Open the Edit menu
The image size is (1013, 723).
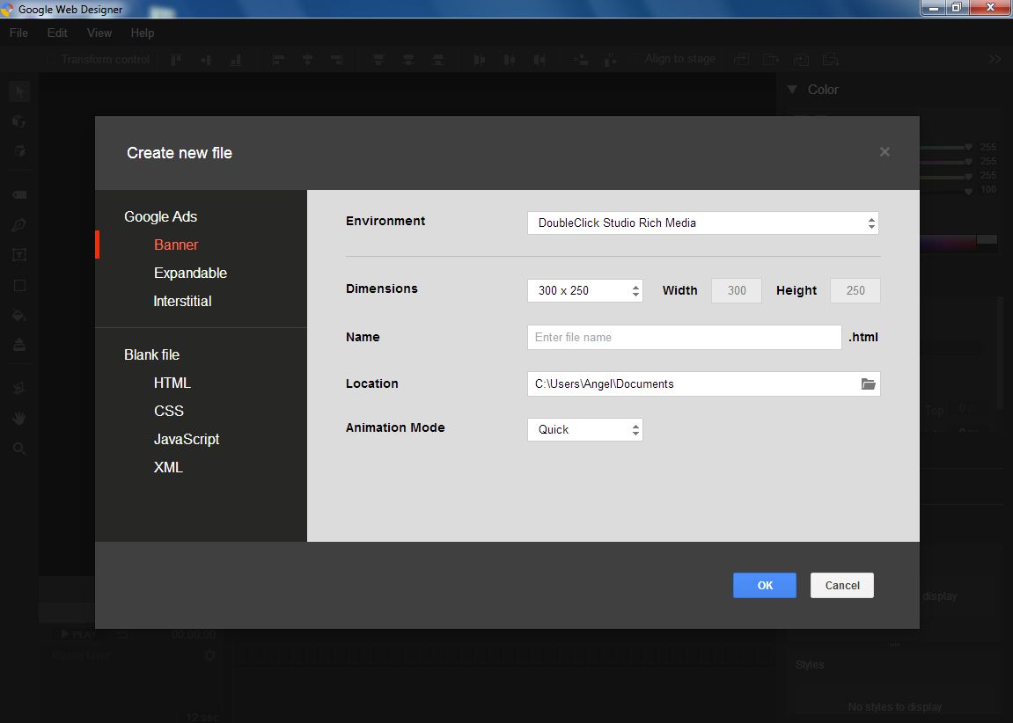(x=57, y=33)
